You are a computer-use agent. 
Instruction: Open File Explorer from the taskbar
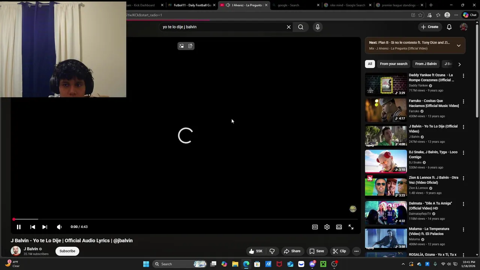pyautogui.click(x=235, y=264)
